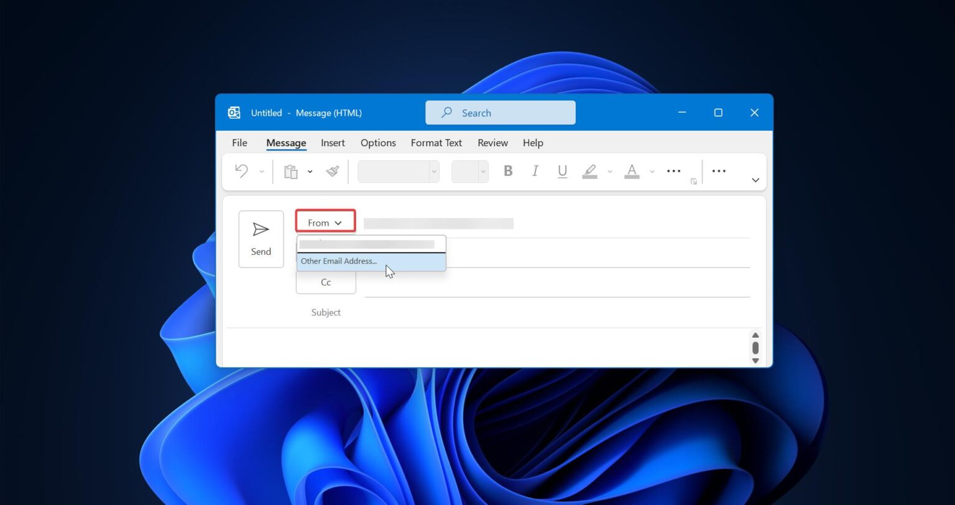Click the Format Painter icon

pos(331,171)
